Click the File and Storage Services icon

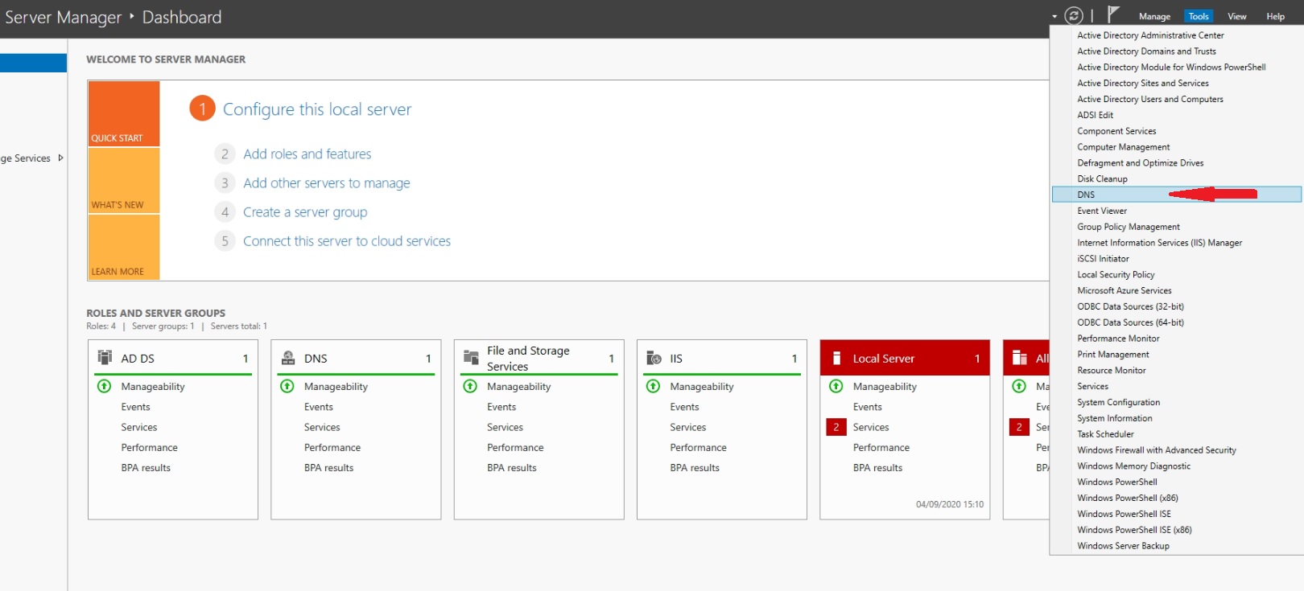(x=471, y=358)
